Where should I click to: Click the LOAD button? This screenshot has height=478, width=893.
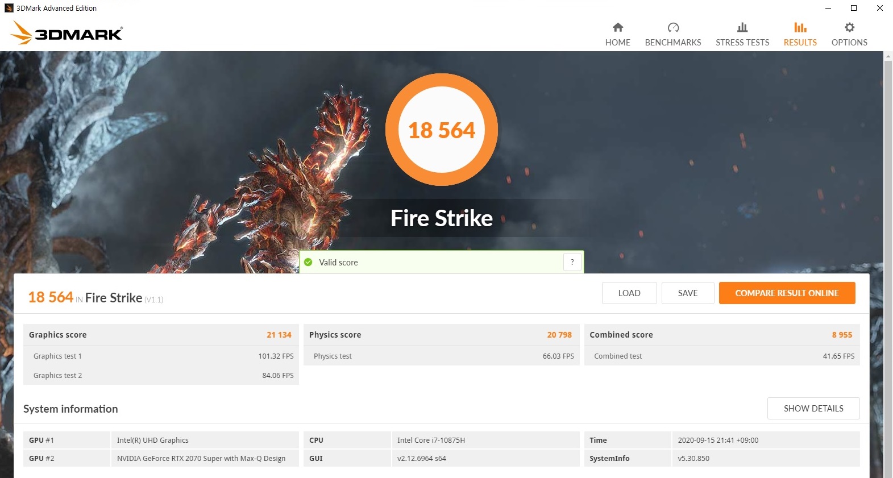point(629,293)
